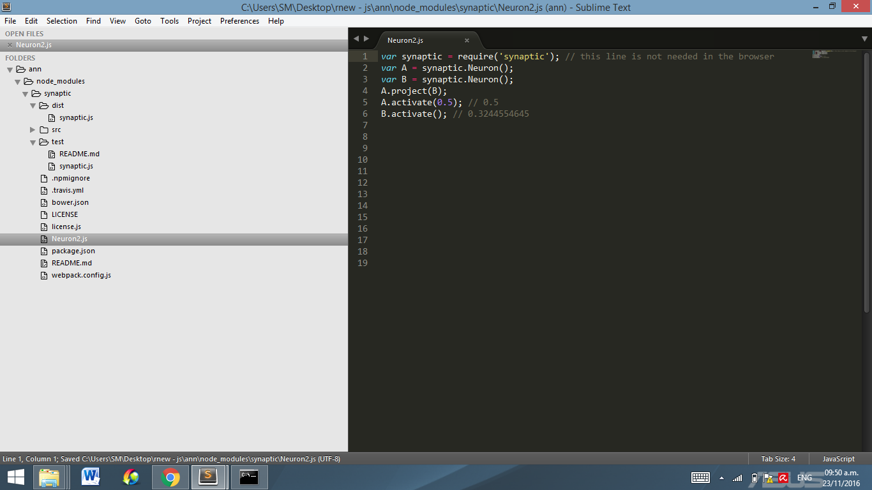Screen dimensions: 872x490
Task: Change JavaScript syntax in status bar
Action: pos(838,459)
